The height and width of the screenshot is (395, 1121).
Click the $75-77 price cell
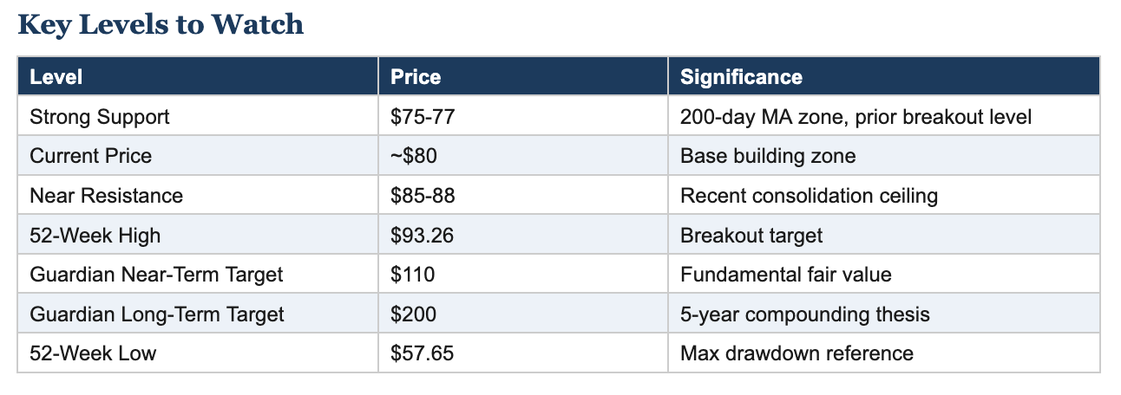(423, 117)
